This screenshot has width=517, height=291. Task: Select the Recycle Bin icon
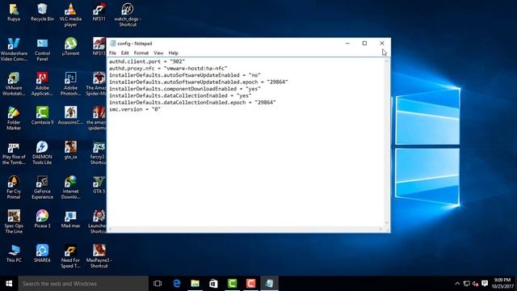[42, 13]
